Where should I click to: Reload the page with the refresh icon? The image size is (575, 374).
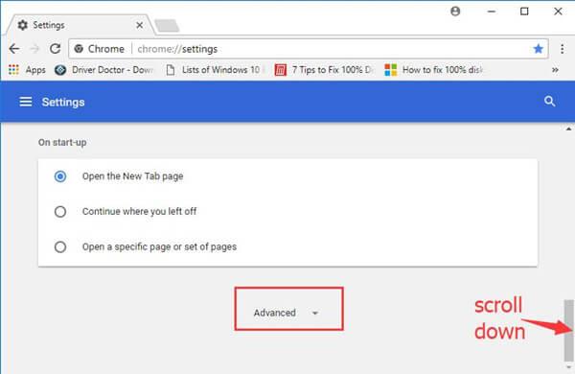[55, 49]
